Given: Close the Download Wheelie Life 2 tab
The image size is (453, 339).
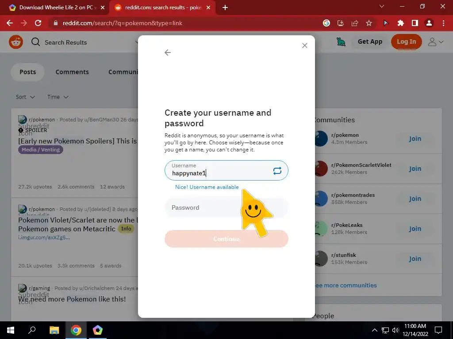Looking at the screenshot, I should pyautogui.click(x=103, y=8).
